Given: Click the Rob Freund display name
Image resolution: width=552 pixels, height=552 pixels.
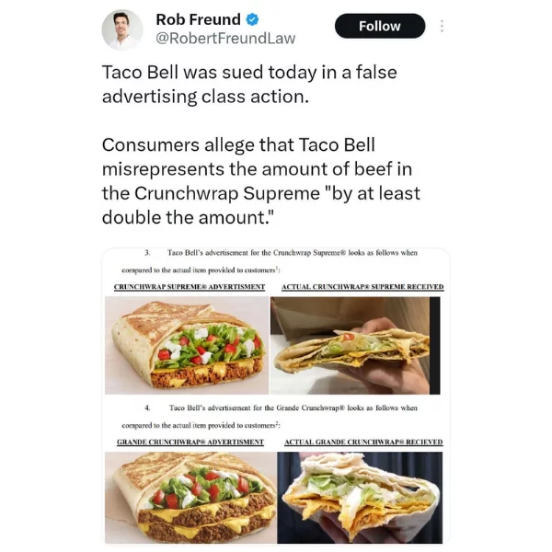Looking at the screenshot, I should (198, 19).
